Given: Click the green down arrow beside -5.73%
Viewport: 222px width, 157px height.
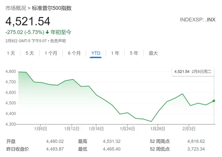Looking at the screenshot, I should pyautogui.click(x=48, y=32).
